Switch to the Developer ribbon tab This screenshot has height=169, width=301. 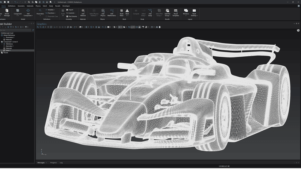click(x=66, y=6)
